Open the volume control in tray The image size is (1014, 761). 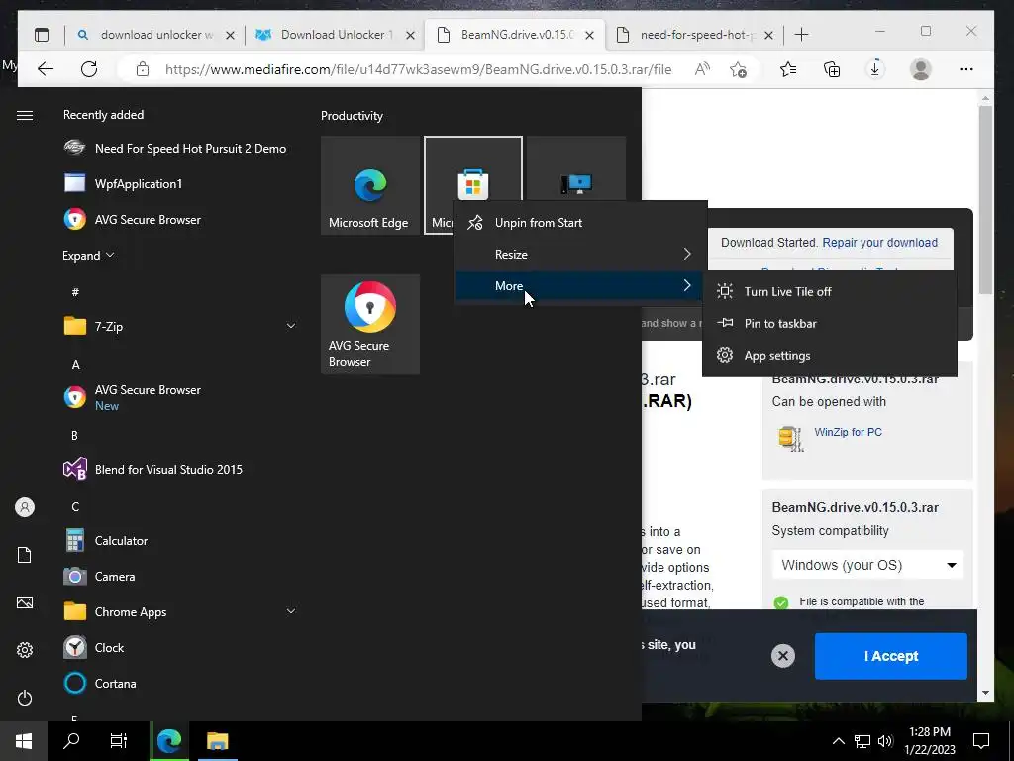click(x=886, y=741)
